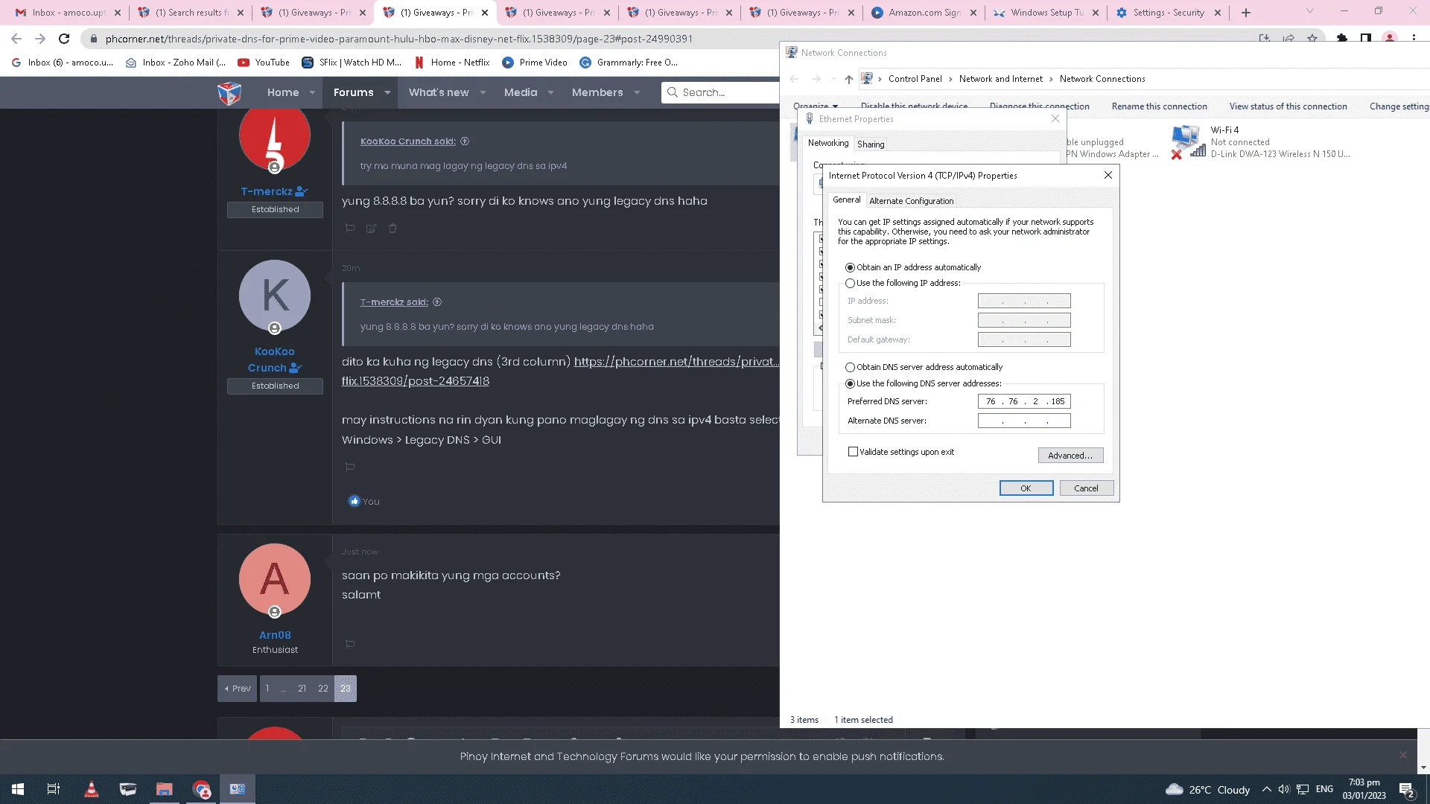This screenshot has width=1430, height=804.
Task: Open the Prime Video bookmark
Action: click(x=535, y=63)
